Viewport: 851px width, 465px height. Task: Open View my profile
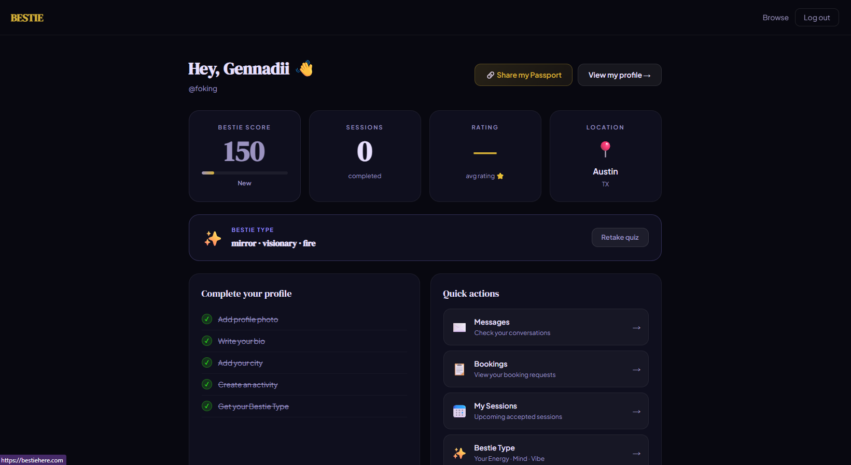click(x=619, y=75)
